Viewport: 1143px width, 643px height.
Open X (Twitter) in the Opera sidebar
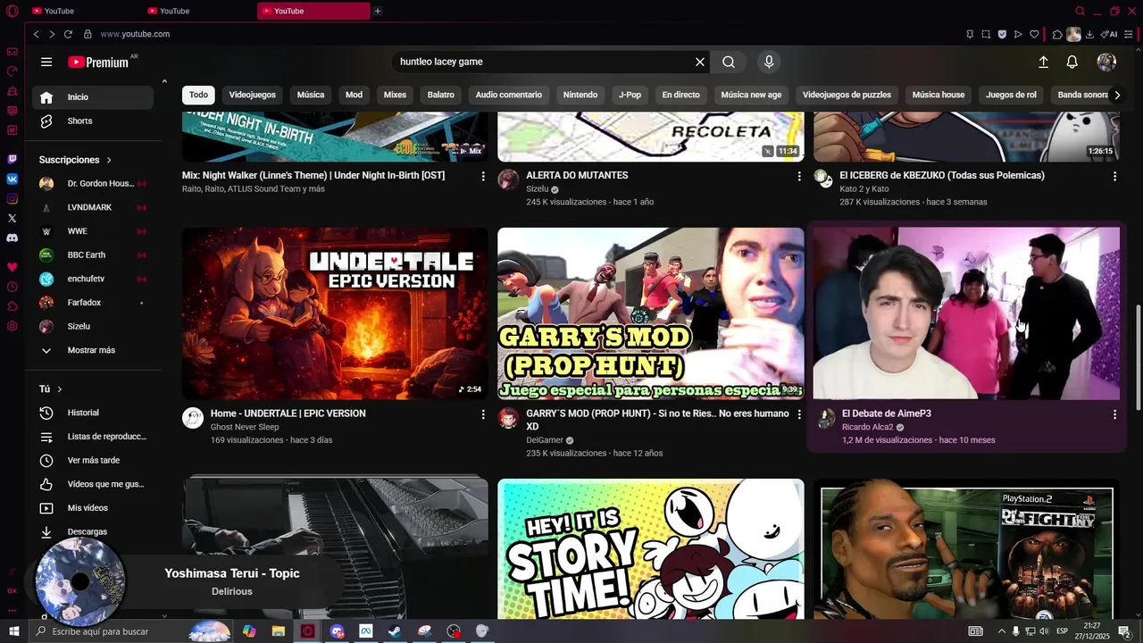pos(12,218)
